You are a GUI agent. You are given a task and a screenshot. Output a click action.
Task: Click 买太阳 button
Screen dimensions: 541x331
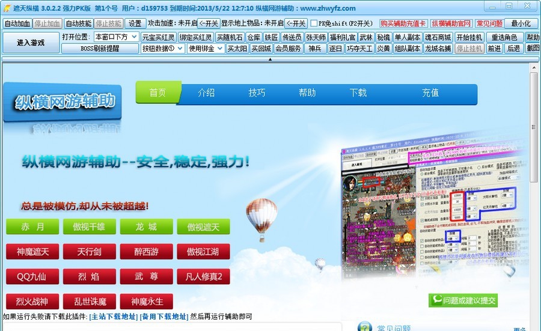click(x=237, y=48)
